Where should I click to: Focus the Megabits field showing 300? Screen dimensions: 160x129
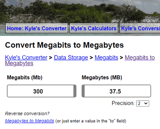[42, 91]
